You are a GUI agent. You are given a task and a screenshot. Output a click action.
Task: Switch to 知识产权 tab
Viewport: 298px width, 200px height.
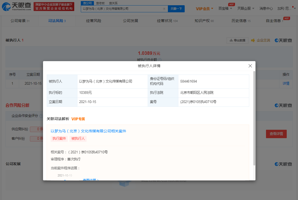(204, 21)
